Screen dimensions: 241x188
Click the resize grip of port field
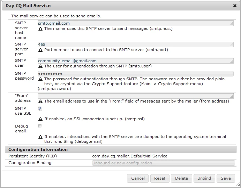pos(232,45)
